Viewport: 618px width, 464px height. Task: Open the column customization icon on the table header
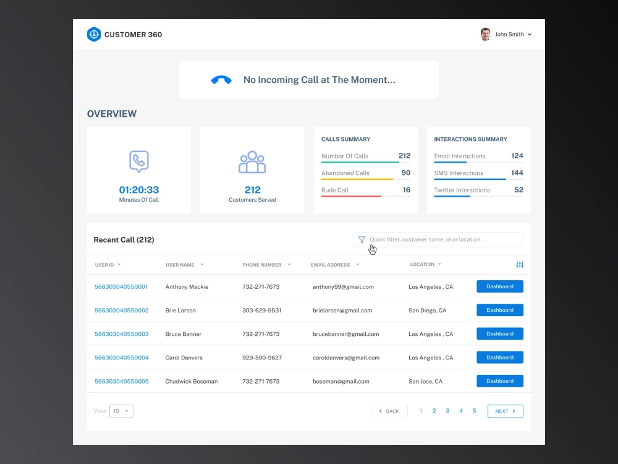tap(520, 264)
